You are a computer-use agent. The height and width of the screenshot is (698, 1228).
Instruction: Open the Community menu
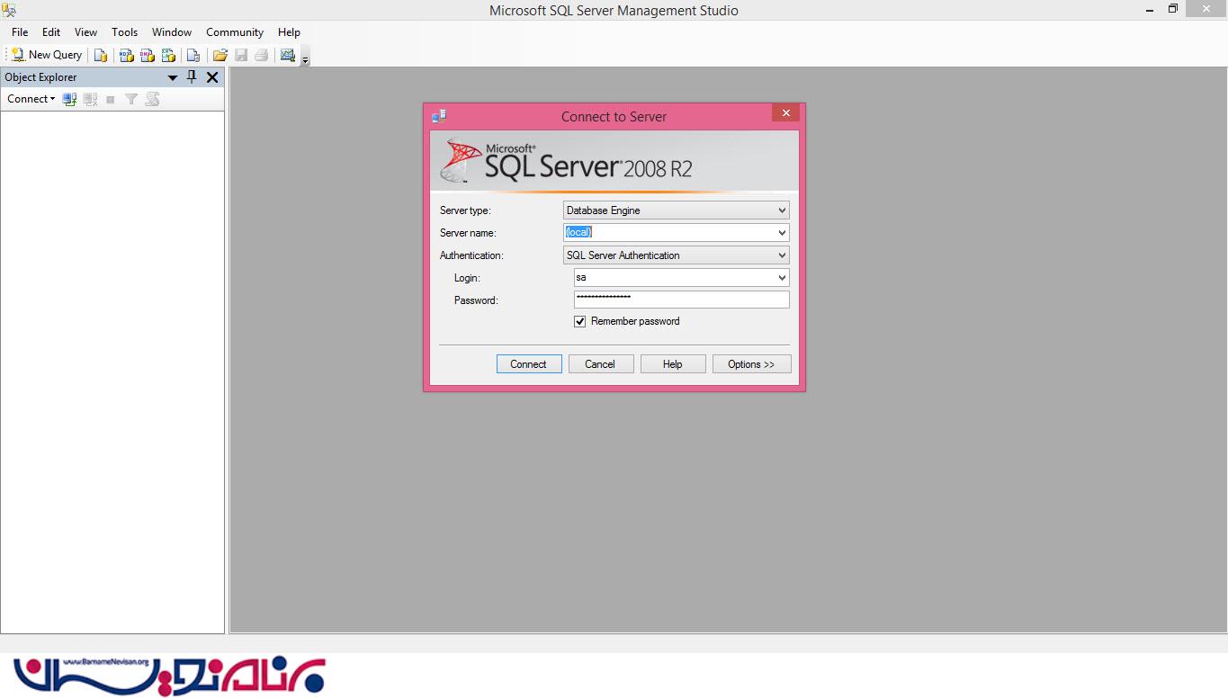(234, 32)
